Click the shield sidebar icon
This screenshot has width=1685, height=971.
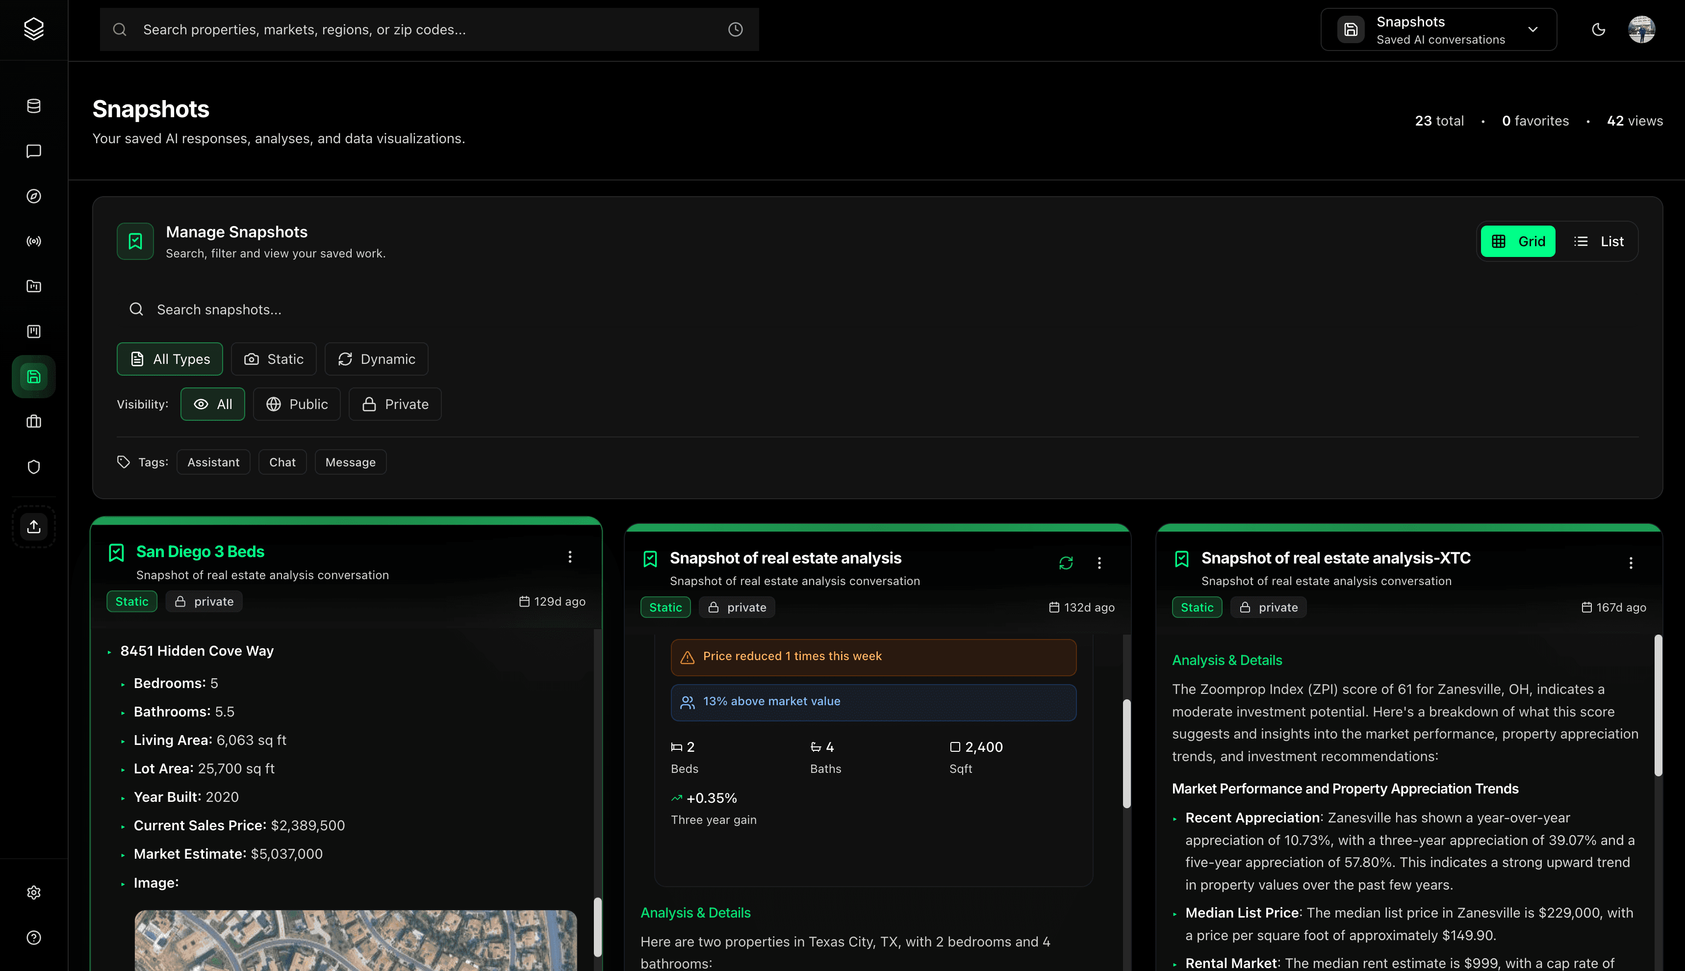(33, 467)
